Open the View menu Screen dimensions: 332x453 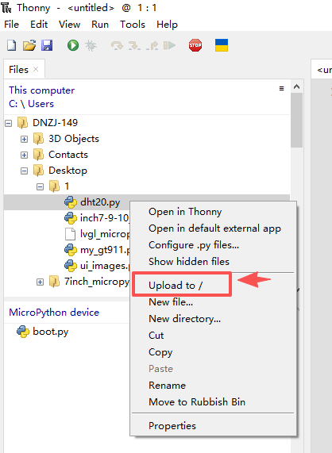pyautogui.click(x=69, y=25)
